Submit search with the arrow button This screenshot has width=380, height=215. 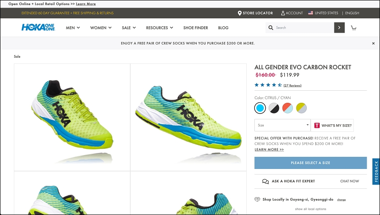[x=339, y=28]
